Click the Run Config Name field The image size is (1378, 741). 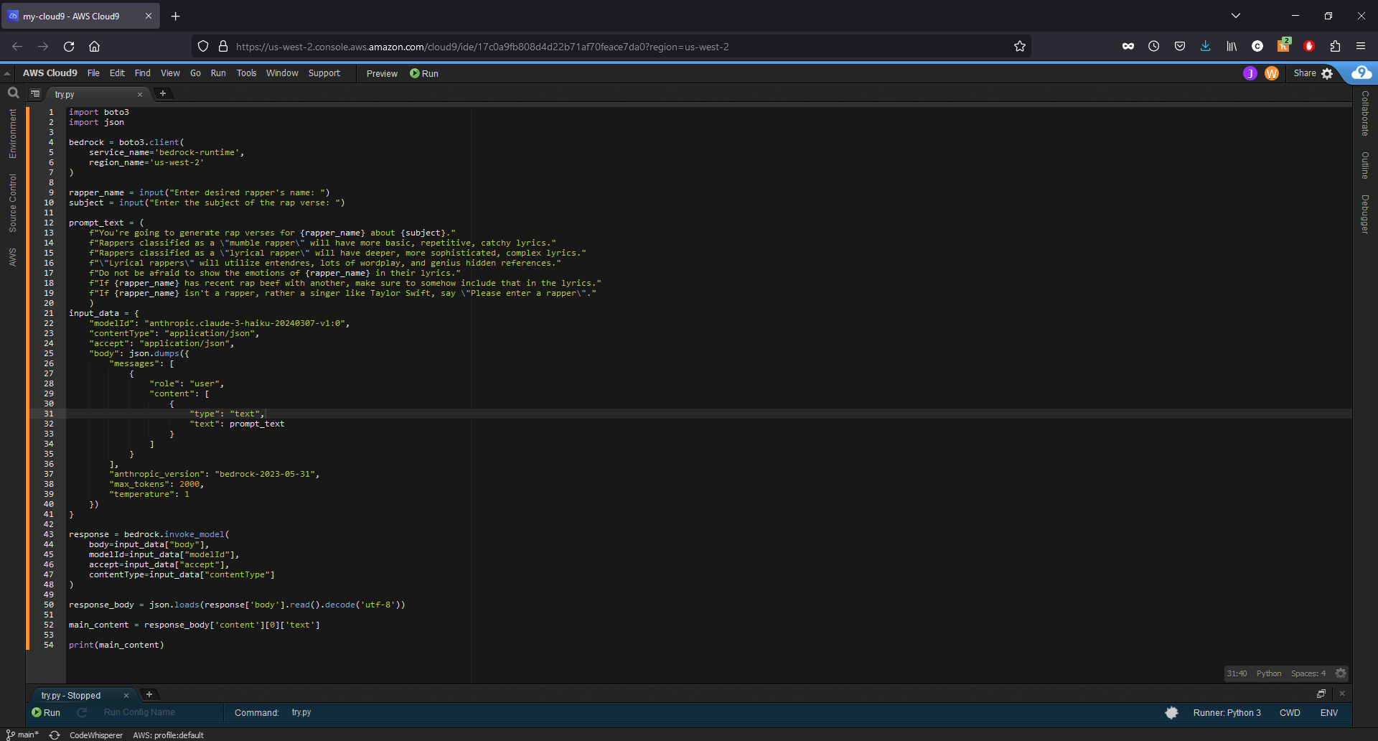139,712
